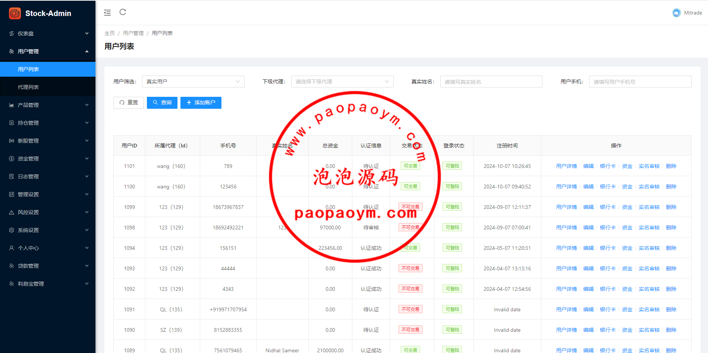Open the 下级代理 select dropdown

tap(342, 82)
